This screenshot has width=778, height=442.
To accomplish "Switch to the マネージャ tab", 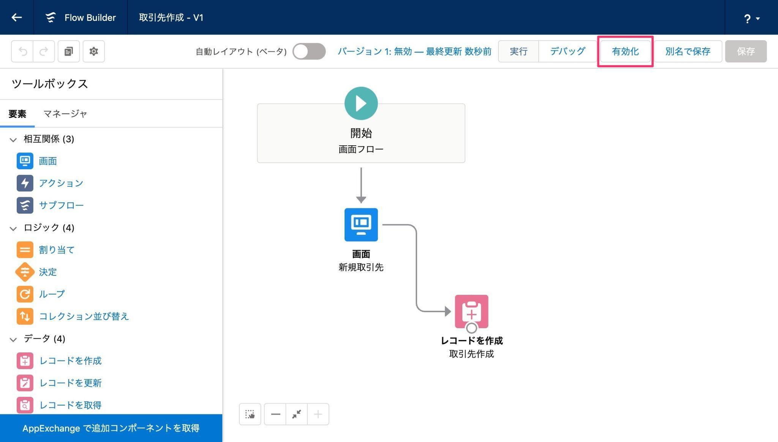I will coord(65,114).
